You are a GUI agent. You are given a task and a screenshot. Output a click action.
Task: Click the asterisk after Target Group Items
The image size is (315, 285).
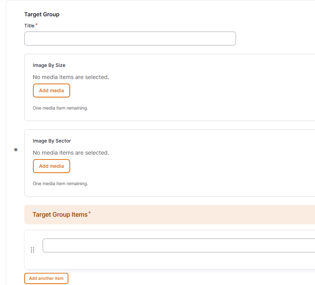[x=90, y=213]
